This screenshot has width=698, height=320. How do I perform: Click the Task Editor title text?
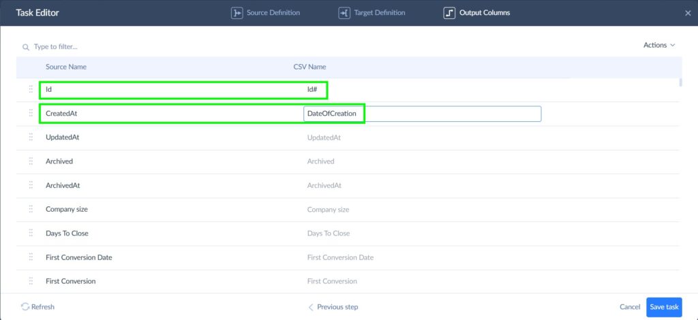[x=37, y=13]
